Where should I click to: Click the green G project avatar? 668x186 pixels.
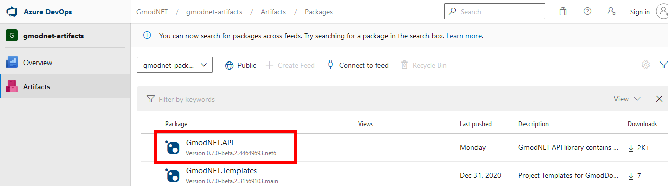(12, 36)
